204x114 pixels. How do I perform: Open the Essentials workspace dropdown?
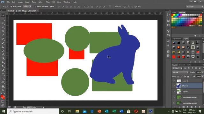pyautogui.click(x=194, y=7)
